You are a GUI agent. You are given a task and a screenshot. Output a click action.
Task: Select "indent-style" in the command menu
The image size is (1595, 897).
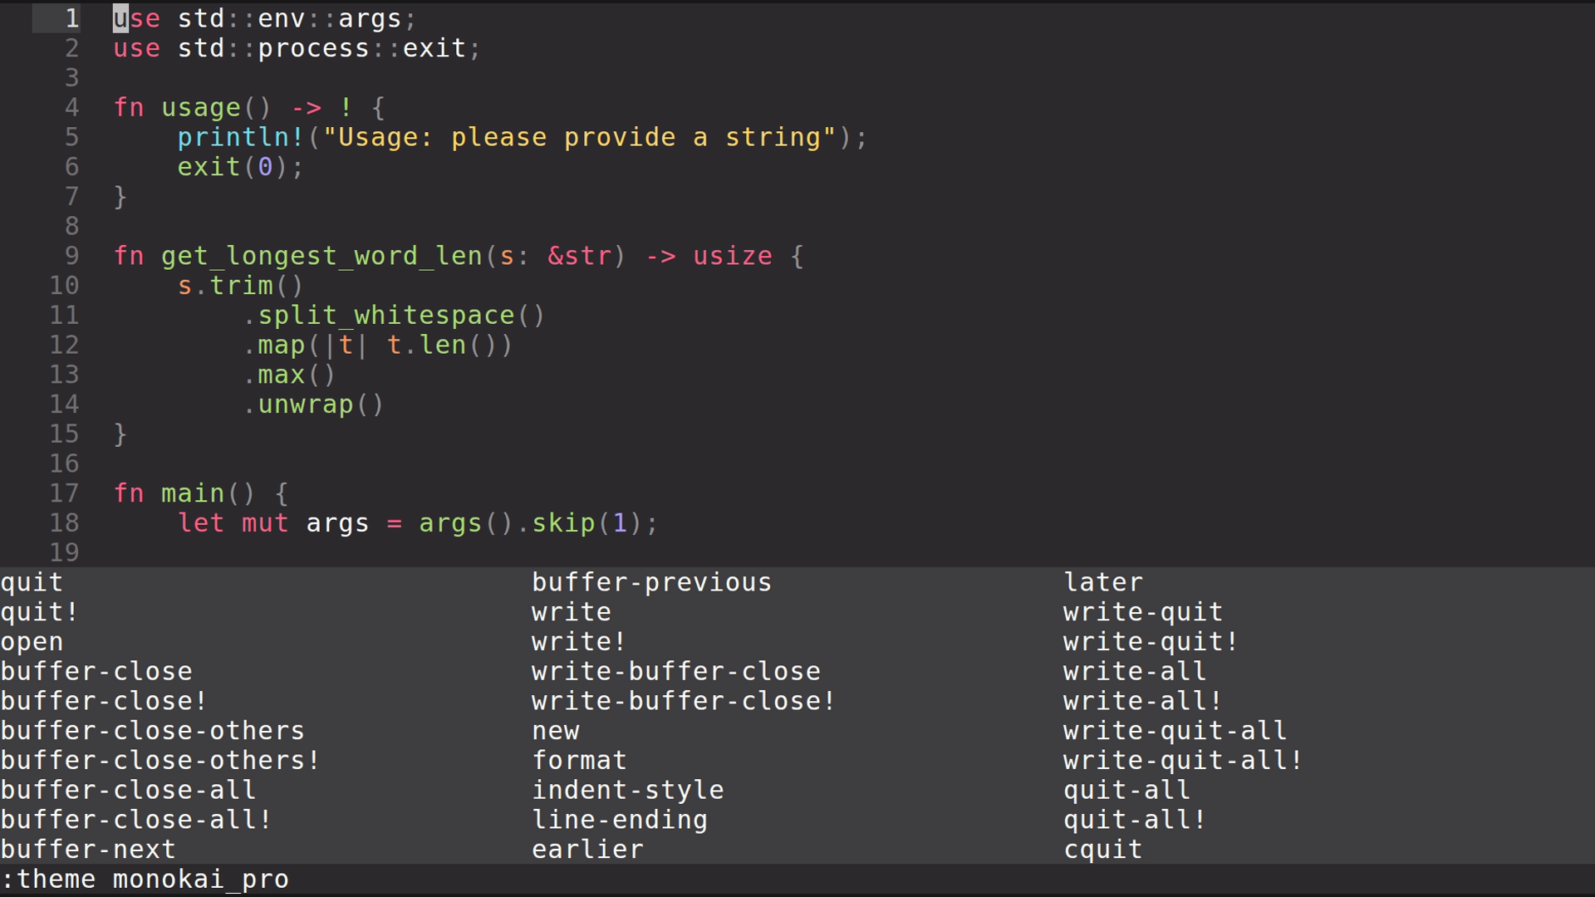coord(628,790)
